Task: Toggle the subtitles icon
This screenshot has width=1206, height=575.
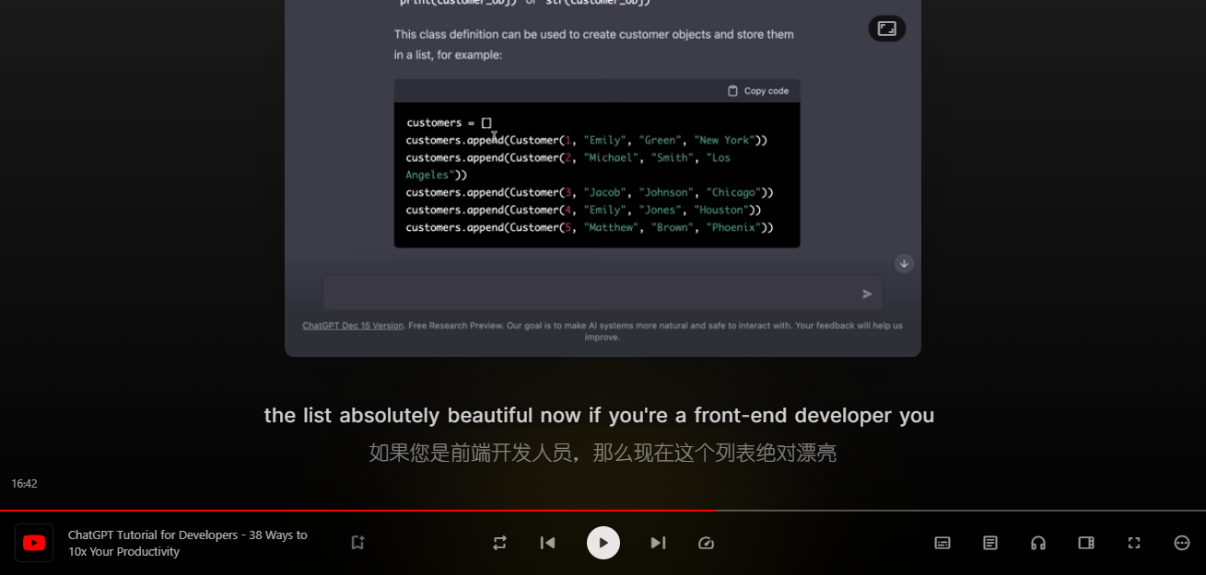Action: pyautogui.click(x=943, y=543)
